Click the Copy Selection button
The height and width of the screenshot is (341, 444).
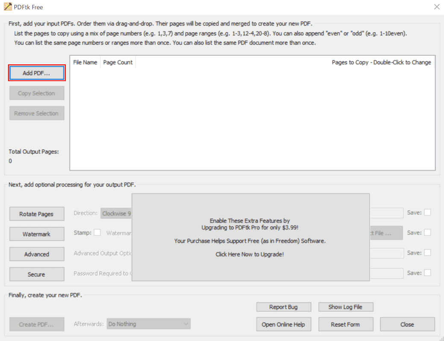(37, 93)
